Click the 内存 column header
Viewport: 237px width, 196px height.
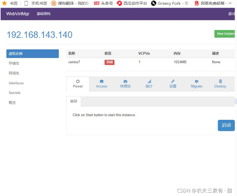177,53
